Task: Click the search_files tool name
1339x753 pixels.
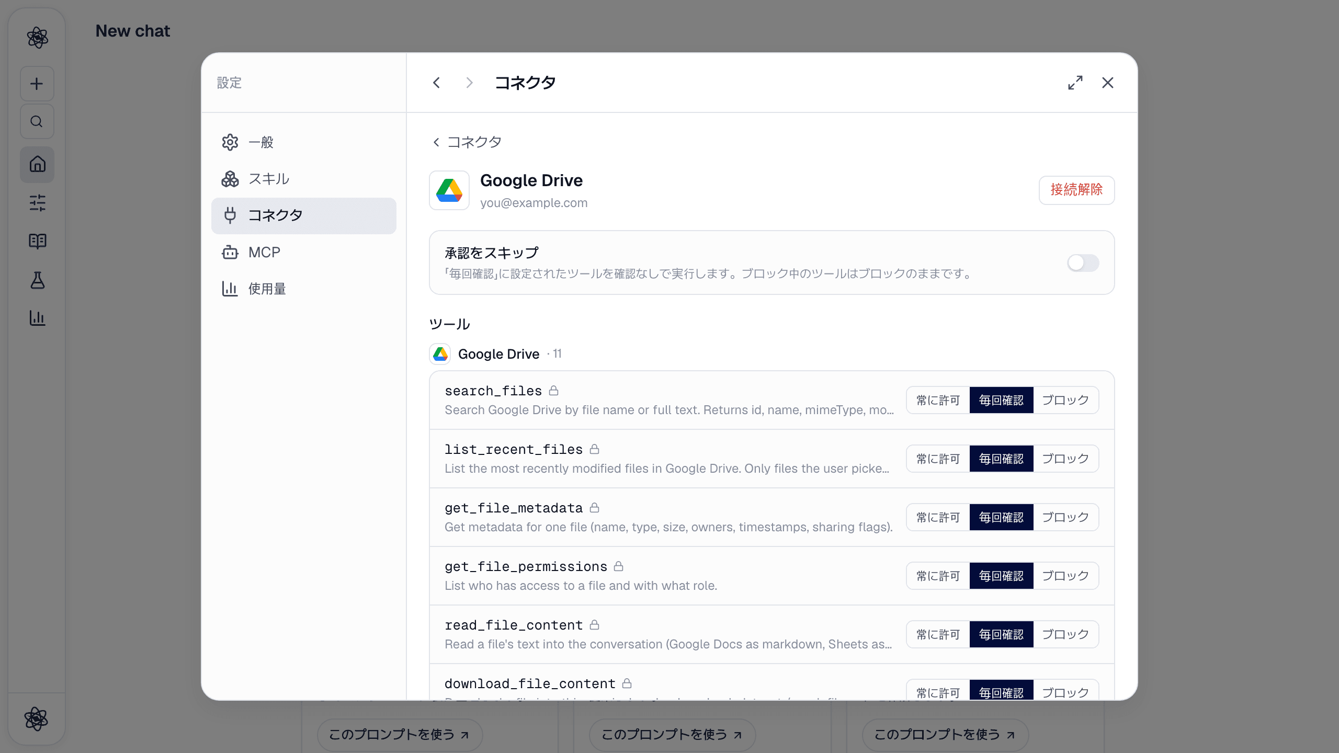Action: click(493, 391)
